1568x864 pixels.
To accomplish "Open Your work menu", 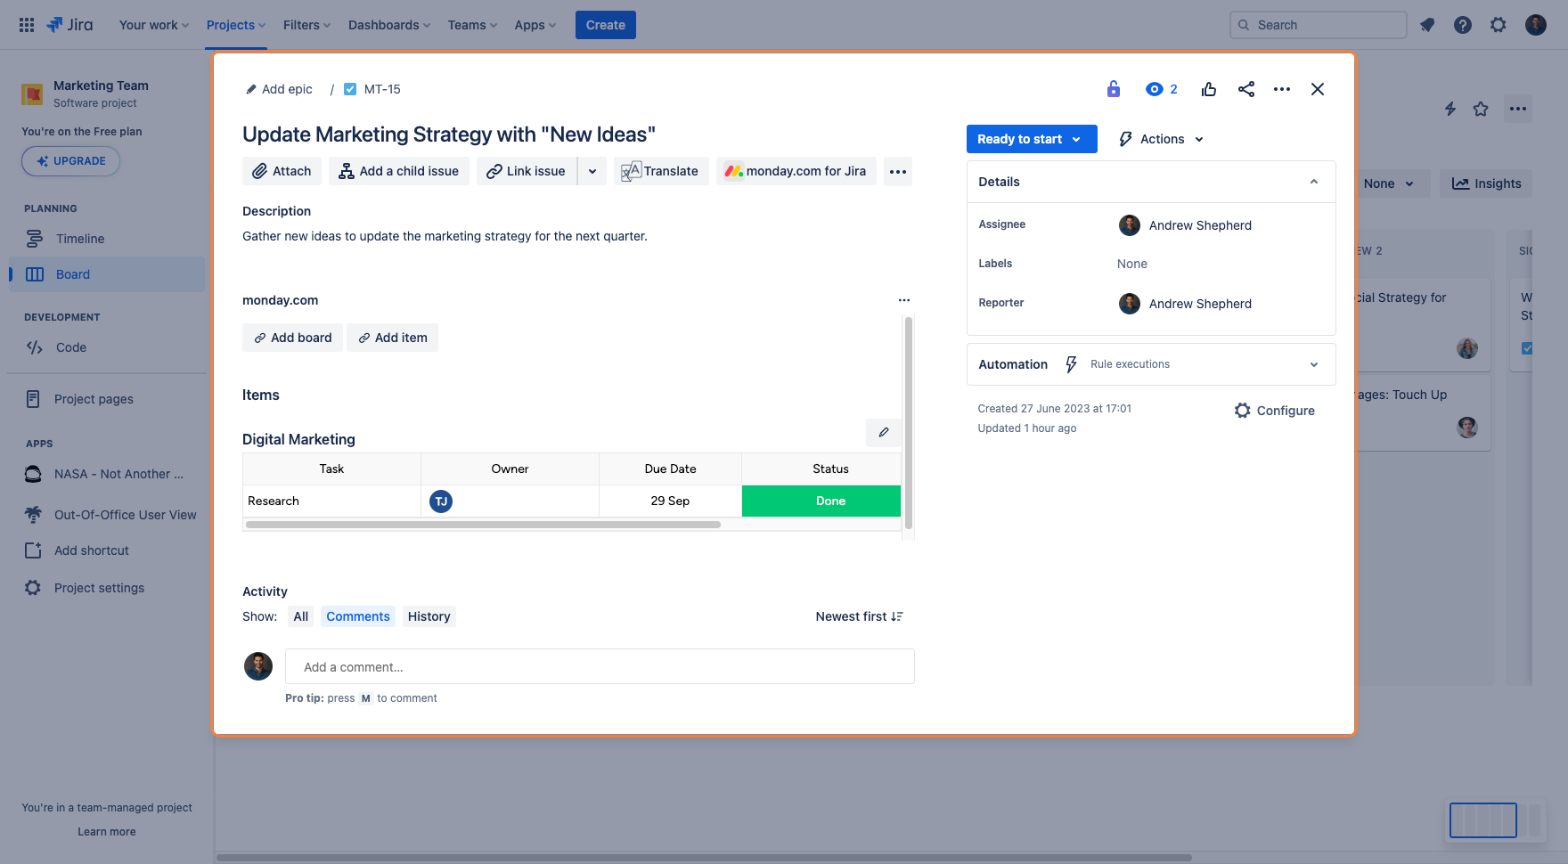I will pyautogui.click(x=154, y=25).
